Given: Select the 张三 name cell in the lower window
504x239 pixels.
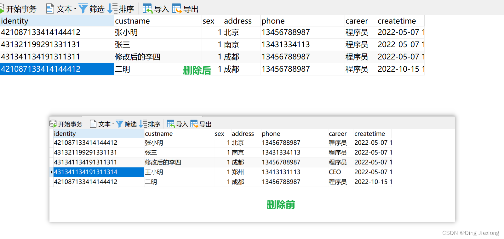Looking at the screenshot, I should coord(179,153).
